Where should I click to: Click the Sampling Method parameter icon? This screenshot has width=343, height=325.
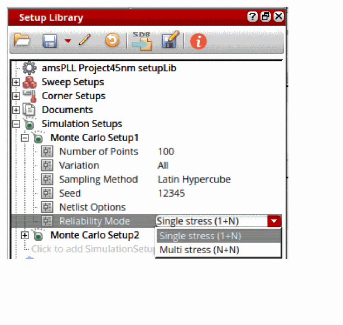click(x=47, y=180)
